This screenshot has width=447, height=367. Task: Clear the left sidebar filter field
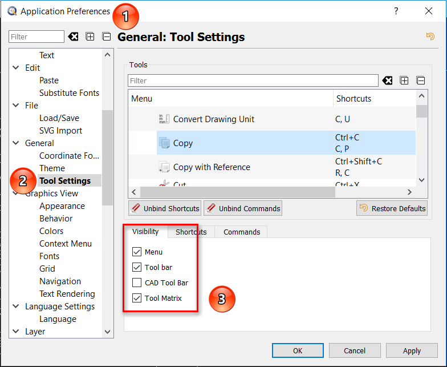click(x=73, y=37)
